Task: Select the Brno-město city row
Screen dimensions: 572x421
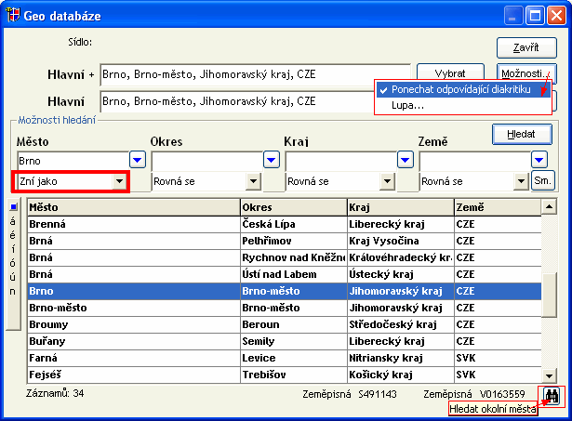Action: 285,308
